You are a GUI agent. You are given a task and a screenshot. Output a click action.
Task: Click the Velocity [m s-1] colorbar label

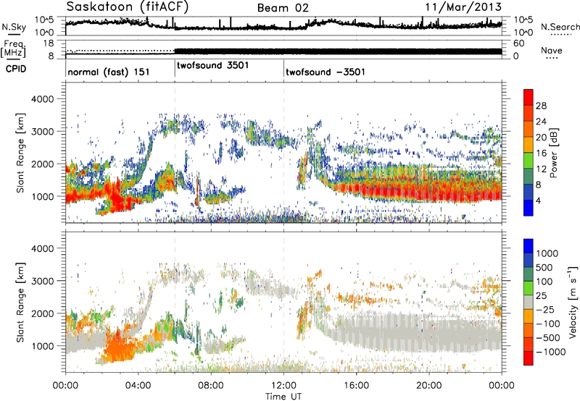(x=573, y=302)
